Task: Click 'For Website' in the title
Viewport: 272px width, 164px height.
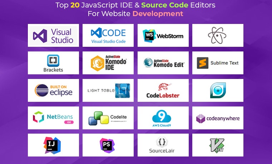Action: click(109, 14)
